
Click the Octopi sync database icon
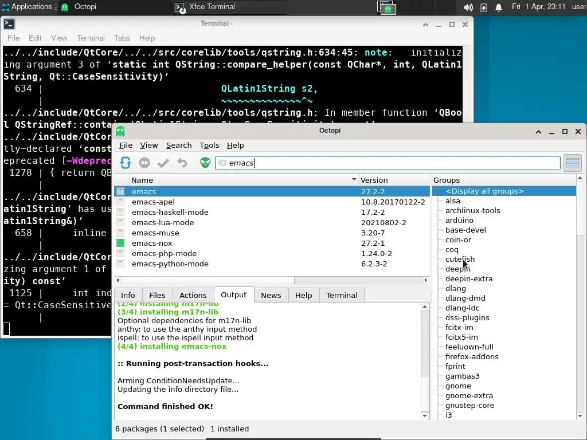(x=126, y=163)
